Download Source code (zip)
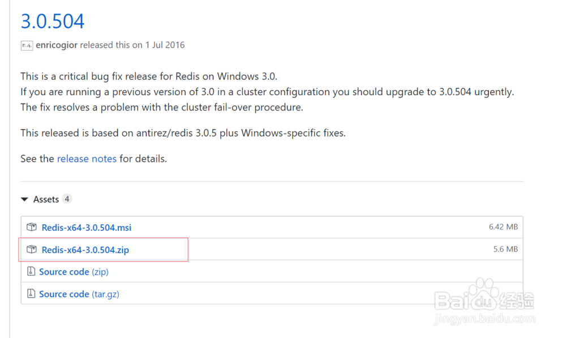 pyautogui.click(x=74, y=272)
